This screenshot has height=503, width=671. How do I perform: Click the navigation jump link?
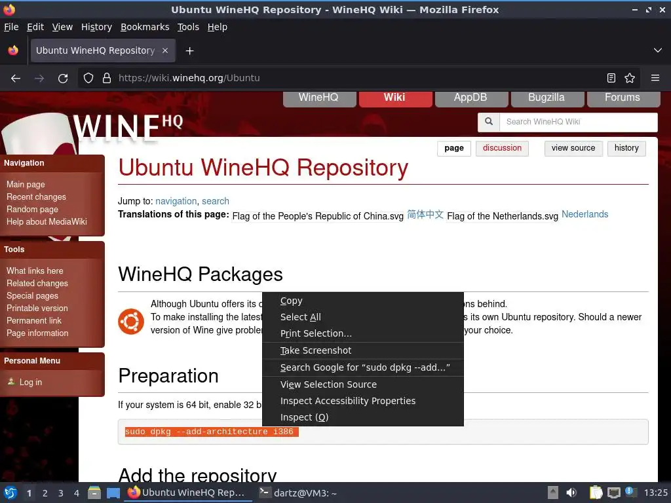coord(176,201)
